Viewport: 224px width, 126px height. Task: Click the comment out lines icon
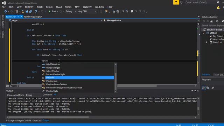[123, 11]
